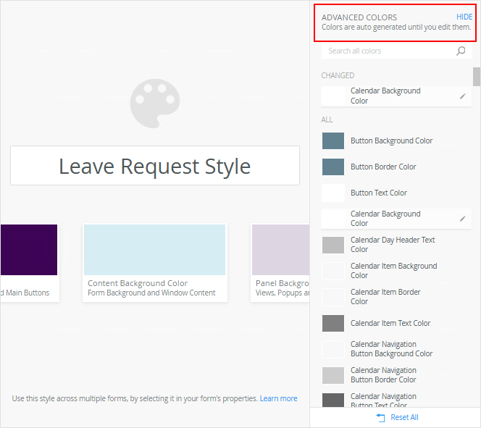Click pencil icon in the All section

463,219
